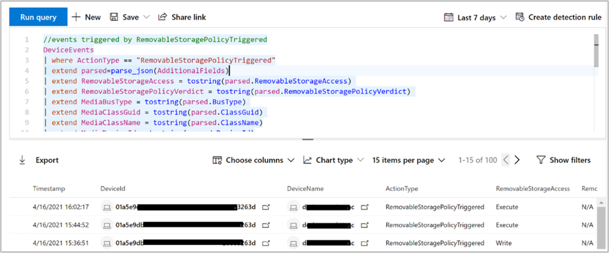Click Execute in the 16:02:17 row
The height and width of the screenshot is (253, 609).
(x=507, y=207)
